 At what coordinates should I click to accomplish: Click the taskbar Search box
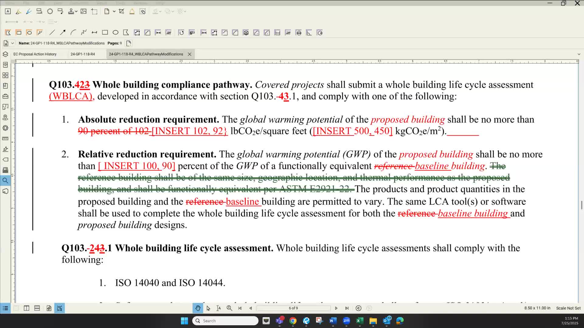click(x=225, y=321)
